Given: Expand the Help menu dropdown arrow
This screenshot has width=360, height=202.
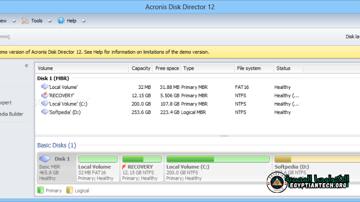Looking at the screenshot, I should point(83,21).
